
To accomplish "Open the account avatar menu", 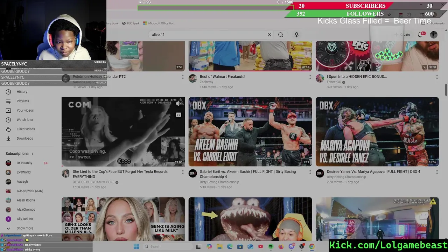I will click(x=434, y=35).
